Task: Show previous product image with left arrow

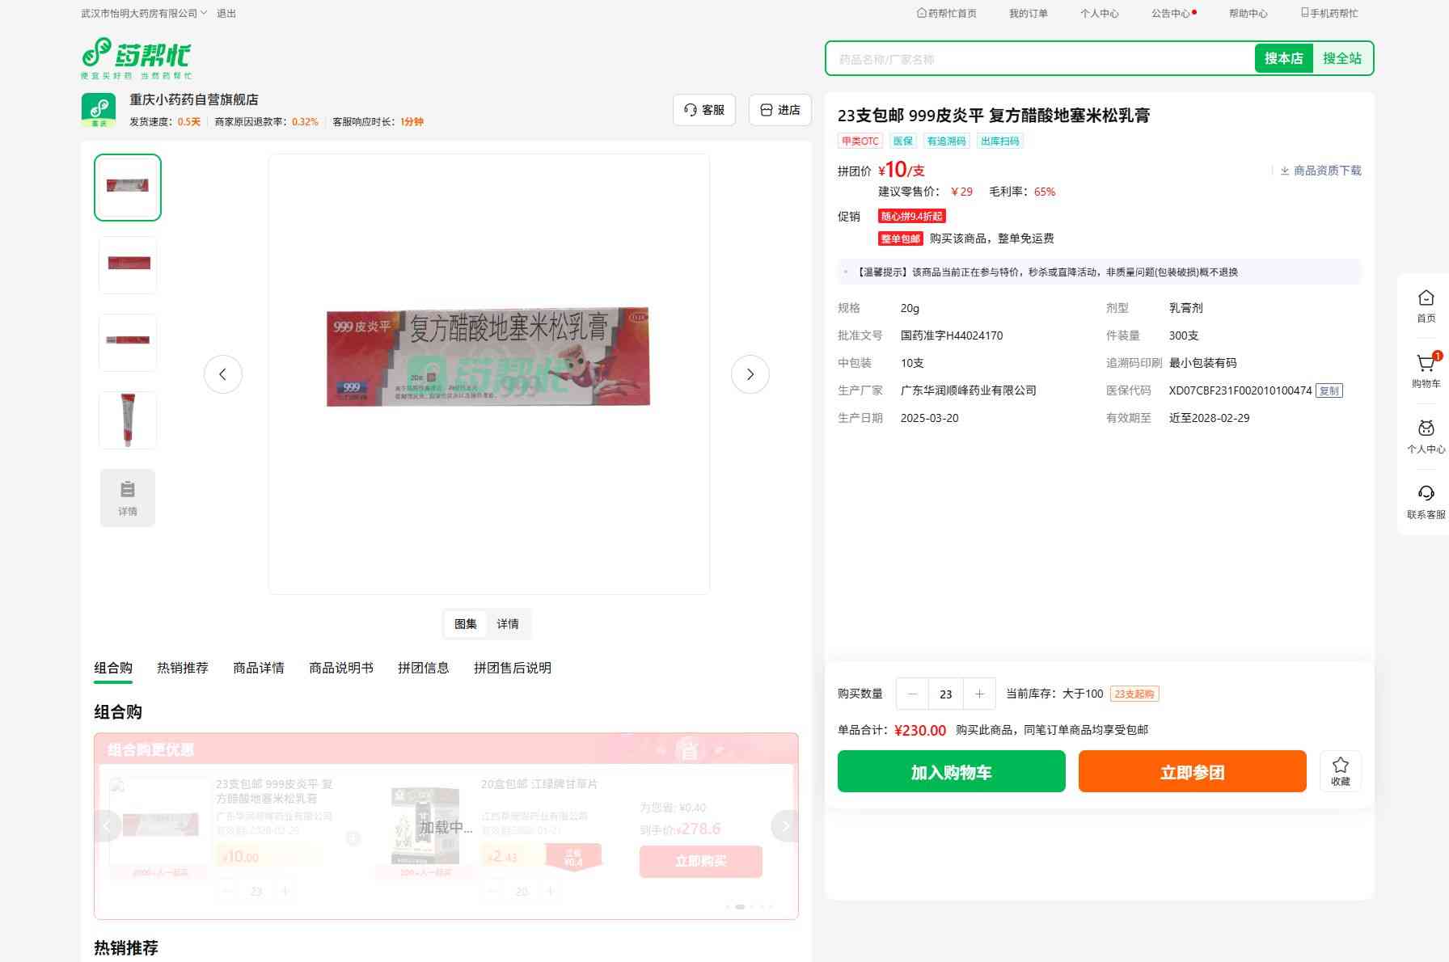Action: point(223,374)
